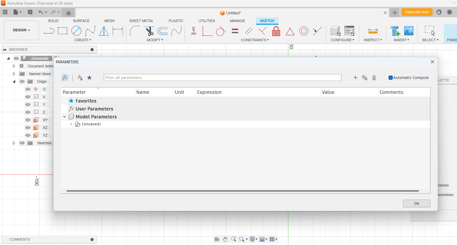Apply the Horizontal/Vertical constraint
The height and width of the screenshot is (245, 457).
click(x=194, y=31)
